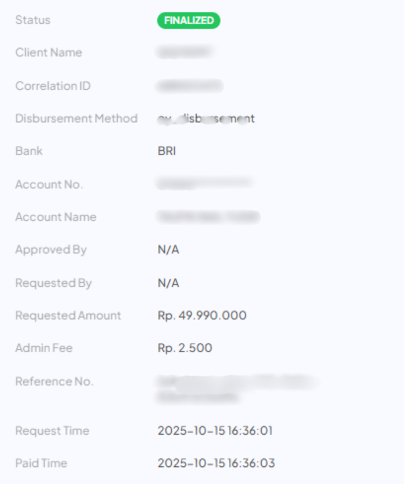Select the N/A value beside Approved By
The width and height of the screenshot is (404, 484).
(x=168, y=250)
